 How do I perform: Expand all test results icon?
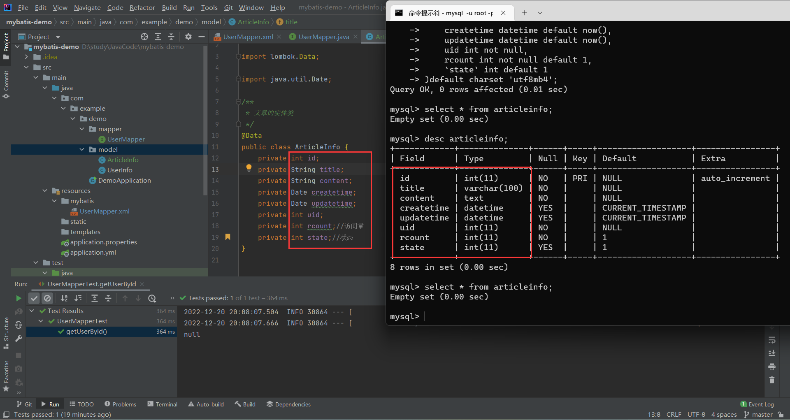(95, 298)
